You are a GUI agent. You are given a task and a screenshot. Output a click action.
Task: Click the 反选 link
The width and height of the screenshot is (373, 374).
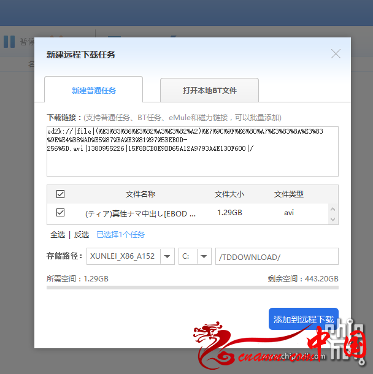[x=82, y=235]
